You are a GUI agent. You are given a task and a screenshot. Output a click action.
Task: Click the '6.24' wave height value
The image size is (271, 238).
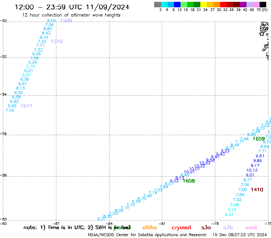pos(136,201)
